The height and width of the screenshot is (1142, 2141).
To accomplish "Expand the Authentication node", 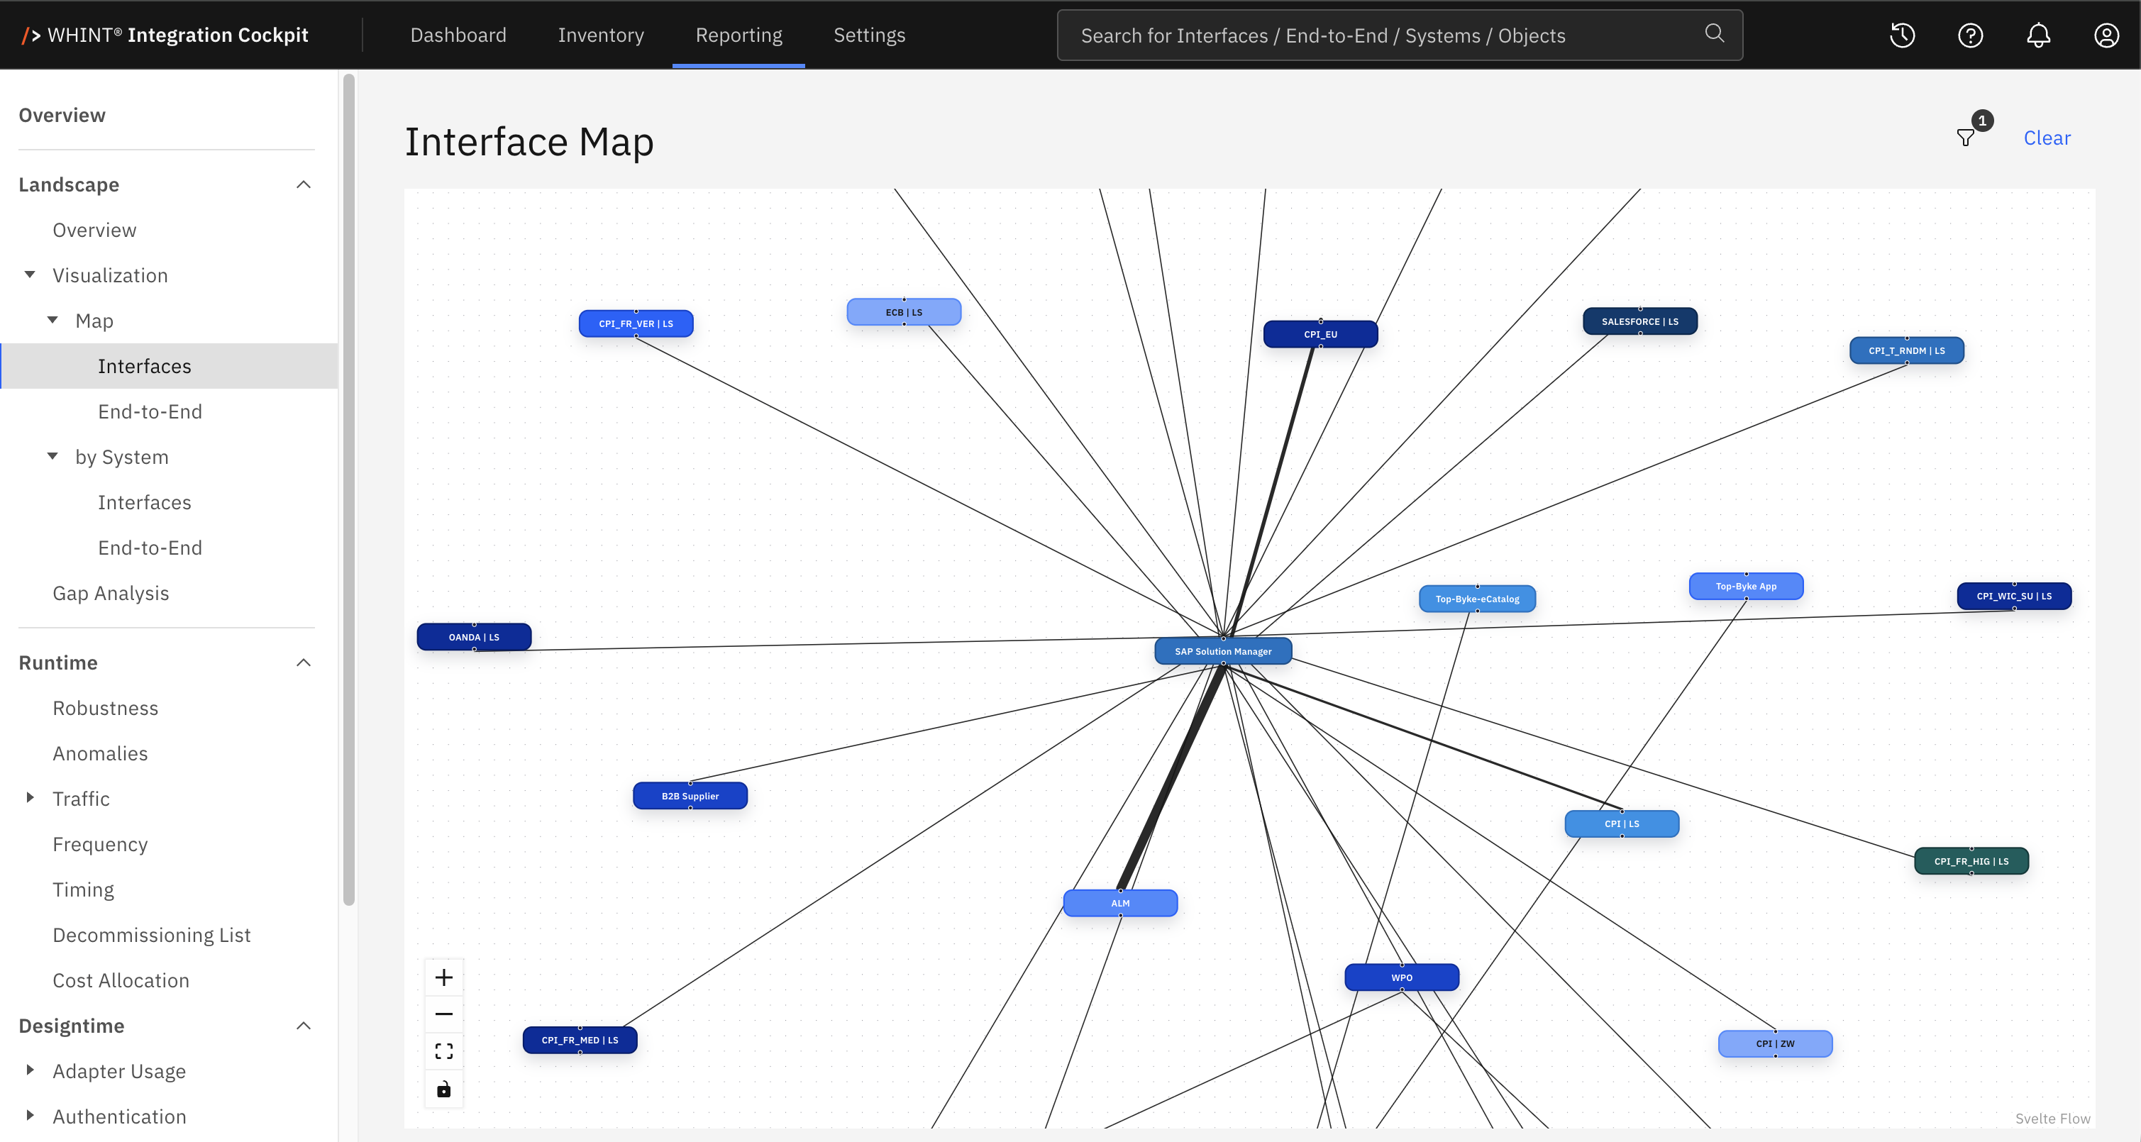I will tap(30, 1116).
